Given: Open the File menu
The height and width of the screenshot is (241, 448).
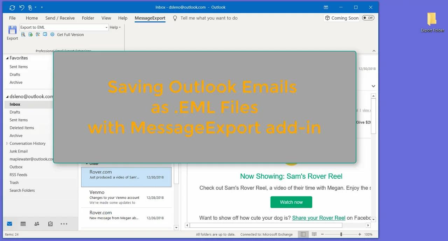Looking at the screenshot, I should pyautogui.click(x=12, y=18).
